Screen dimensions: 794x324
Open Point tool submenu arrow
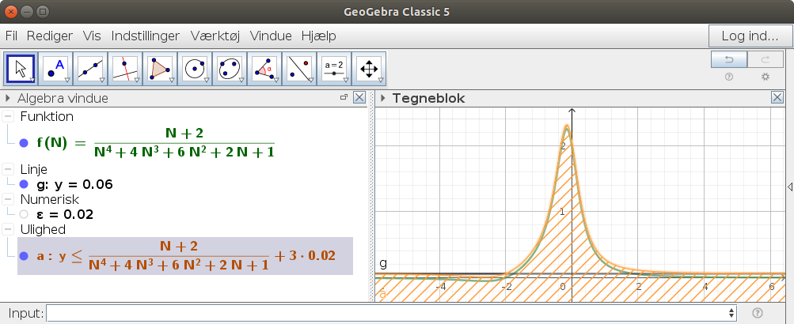(66, 81)
